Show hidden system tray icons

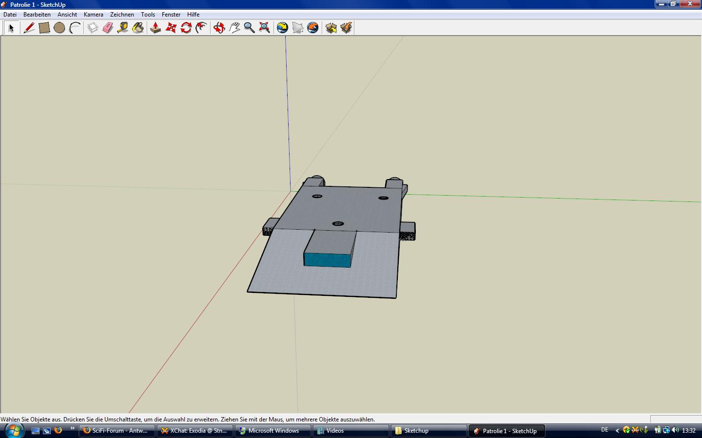tap(617, 430)
